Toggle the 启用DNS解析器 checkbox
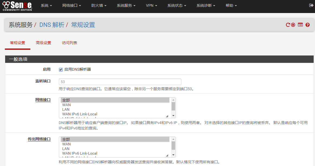The image size is (315, 166). click(x=61, y=70)
